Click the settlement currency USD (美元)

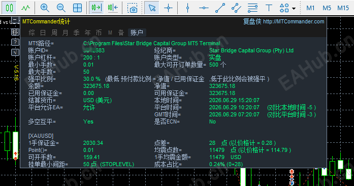pos(98,100)
